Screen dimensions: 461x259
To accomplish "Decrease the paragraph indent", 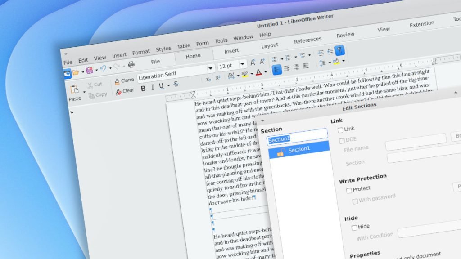I will pos(330,52).
